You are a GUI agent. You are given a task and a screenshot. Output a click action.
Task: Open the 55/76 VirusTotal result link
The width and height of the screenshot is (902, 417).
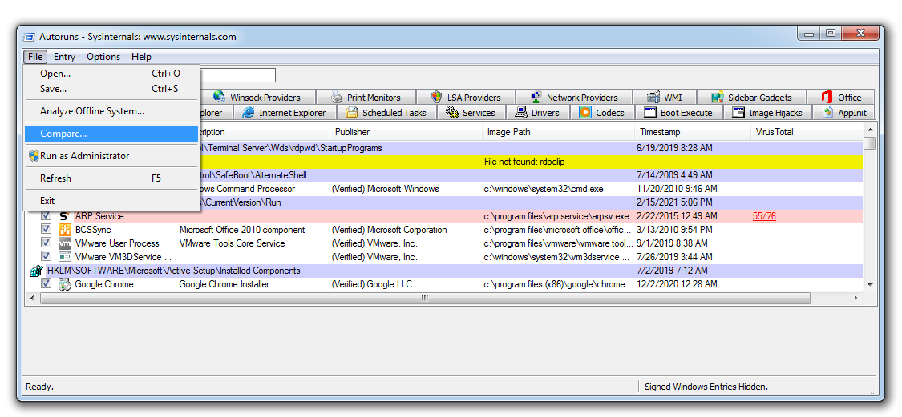click(765, 216)
